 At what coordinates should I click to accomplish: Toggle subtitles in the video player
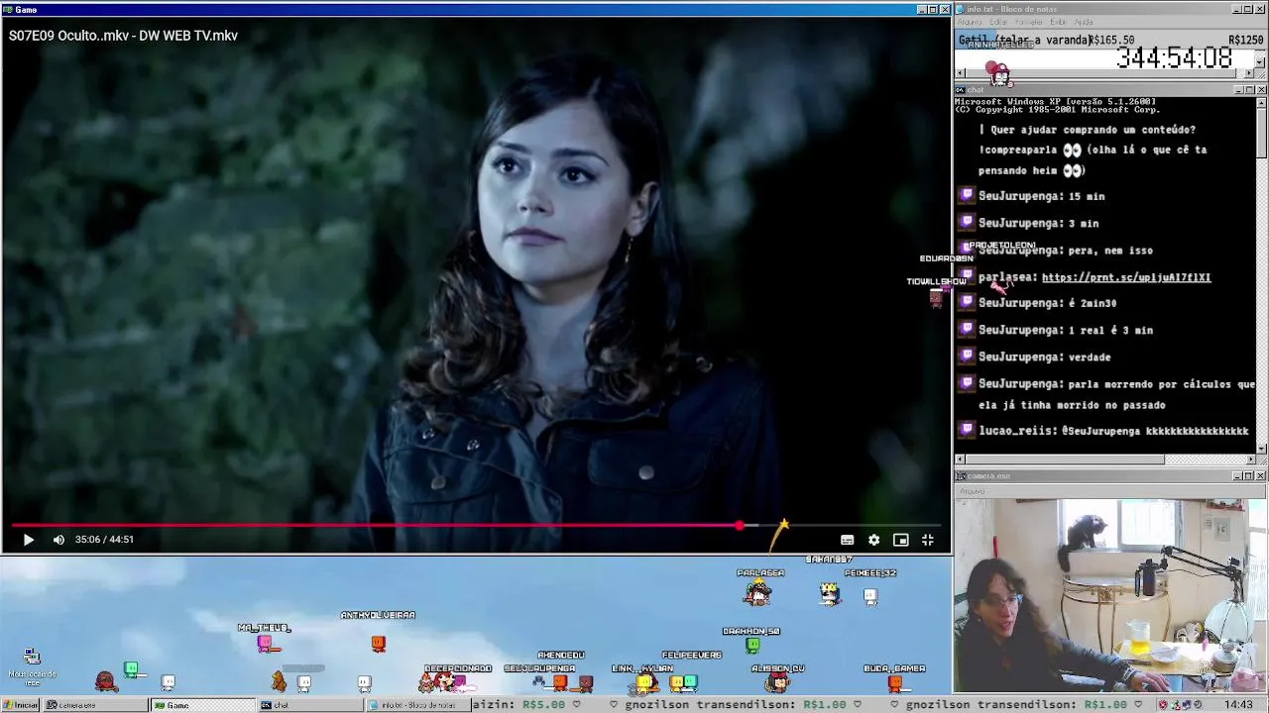pos(847,540)
